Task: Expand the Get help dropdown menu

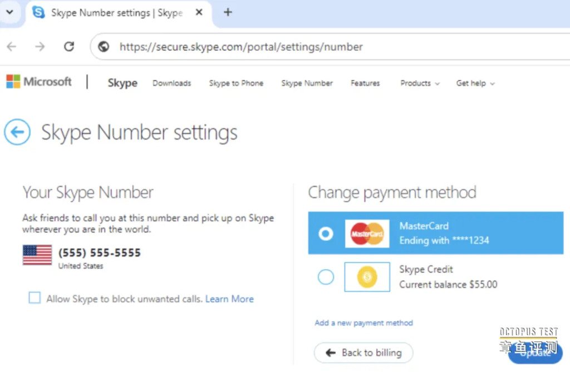Action: click(475, 83)
